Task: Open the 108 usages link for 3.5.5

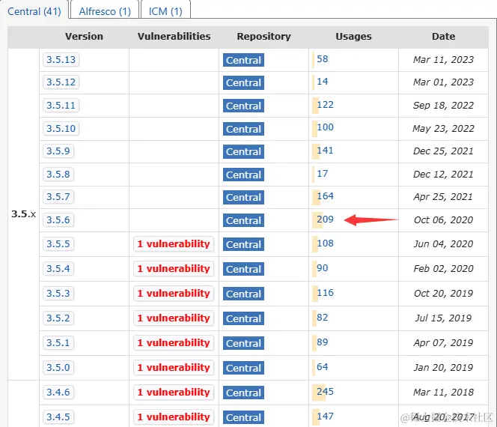Action: click(x=325, y=243)
